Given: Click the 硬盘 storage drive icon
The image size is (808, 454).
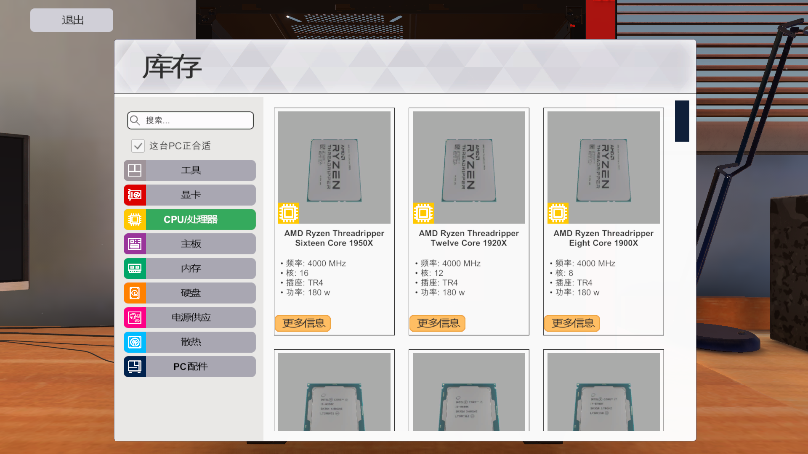Looking at the screenshot, I should click(x=134, y=293).
